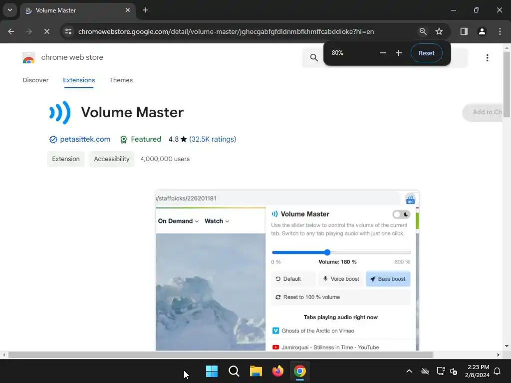Select the Extension category chip

click(x=66, y=159)
